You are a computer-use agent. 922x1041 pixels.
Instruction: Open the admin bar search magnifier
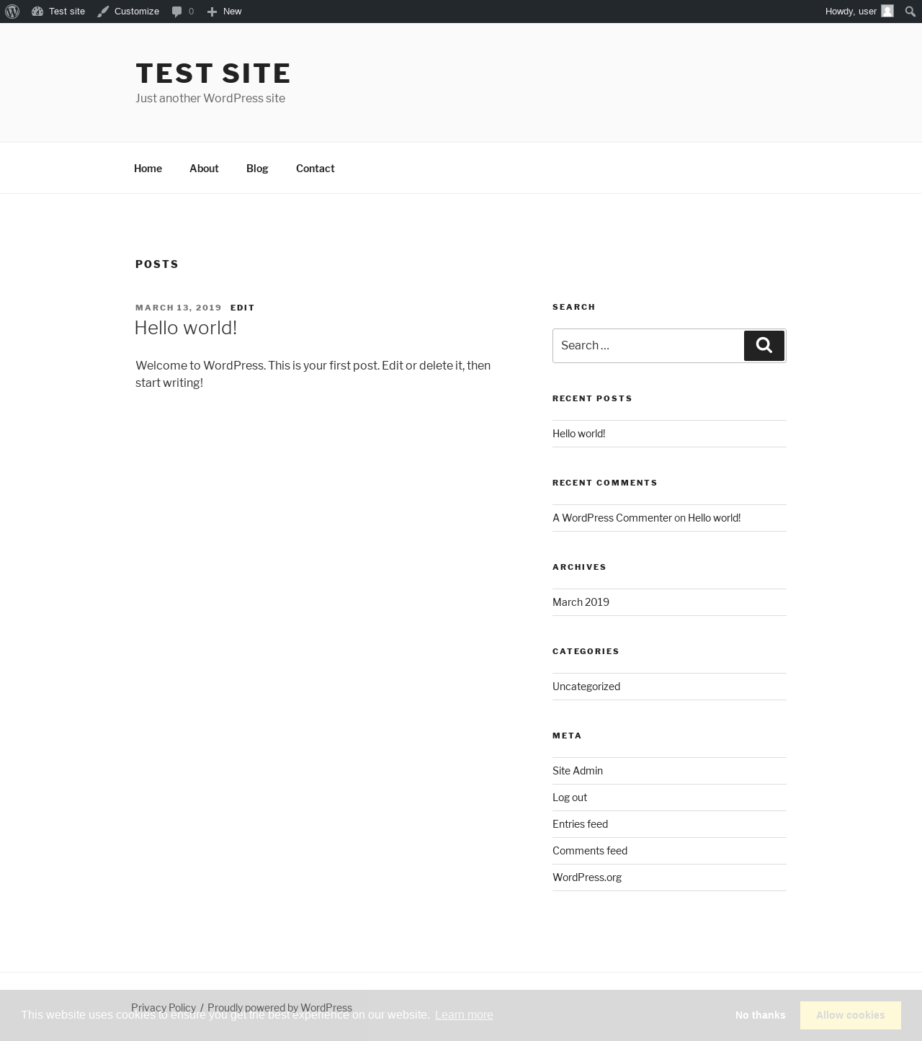click(910, 12)
